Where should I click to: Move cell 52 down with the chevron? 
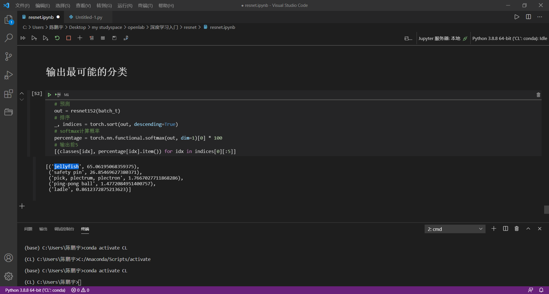coord(22,100)
